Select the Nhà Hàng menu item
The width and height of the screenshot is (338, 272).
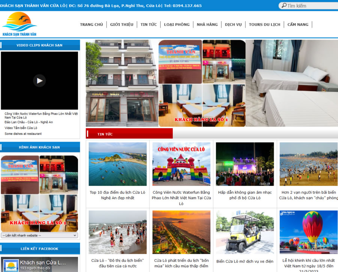207,25
